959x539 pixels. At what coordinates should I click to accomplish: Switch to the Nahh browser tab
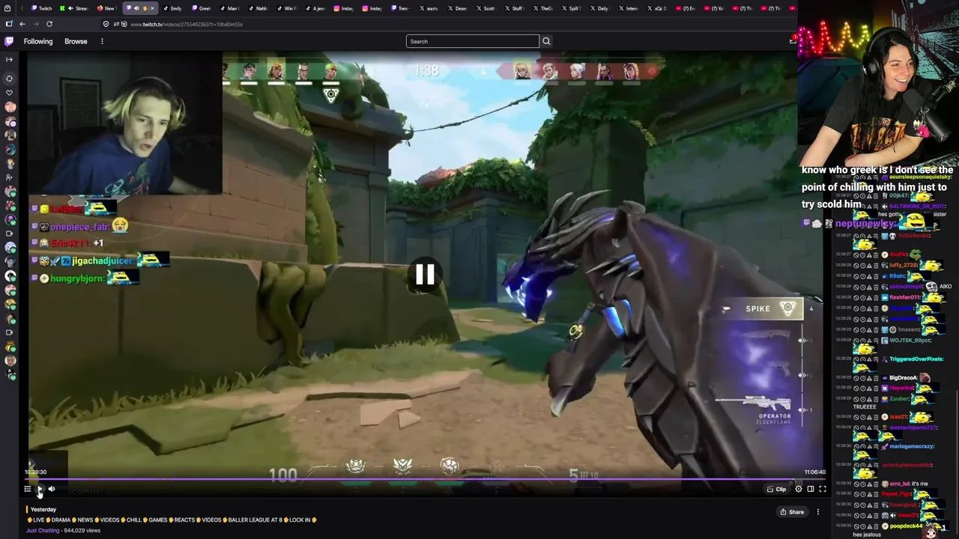[x=258, y=8]
